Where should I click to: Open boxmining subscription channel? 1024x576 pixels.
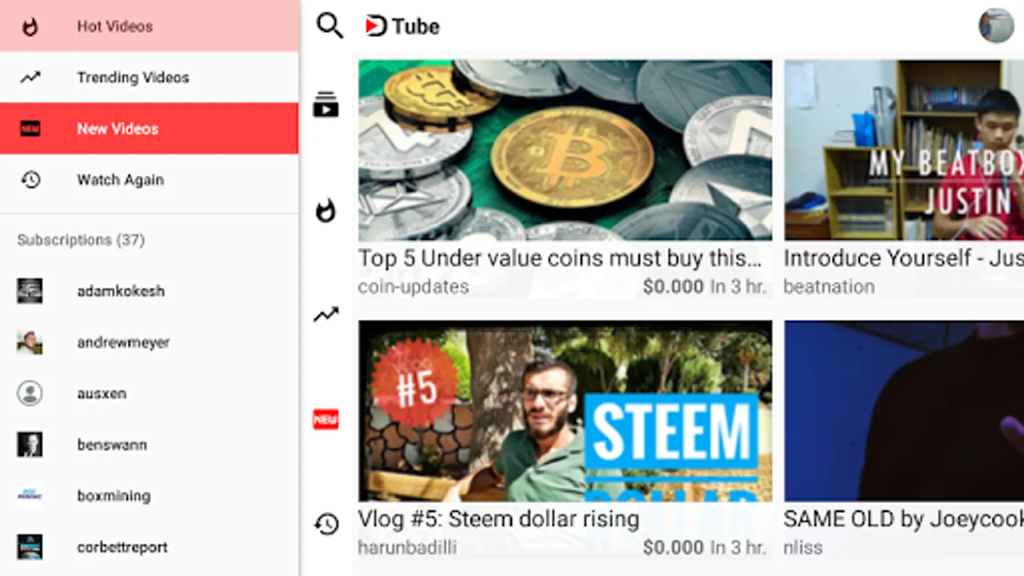(x=149, y=495)
